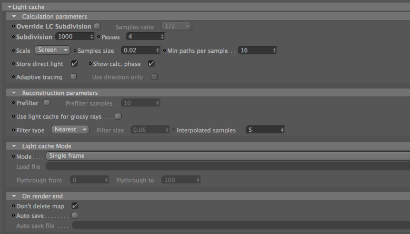Uncheck Store direct light
Viewport: 410px width, 234px height.
click(x=74, y=64)
